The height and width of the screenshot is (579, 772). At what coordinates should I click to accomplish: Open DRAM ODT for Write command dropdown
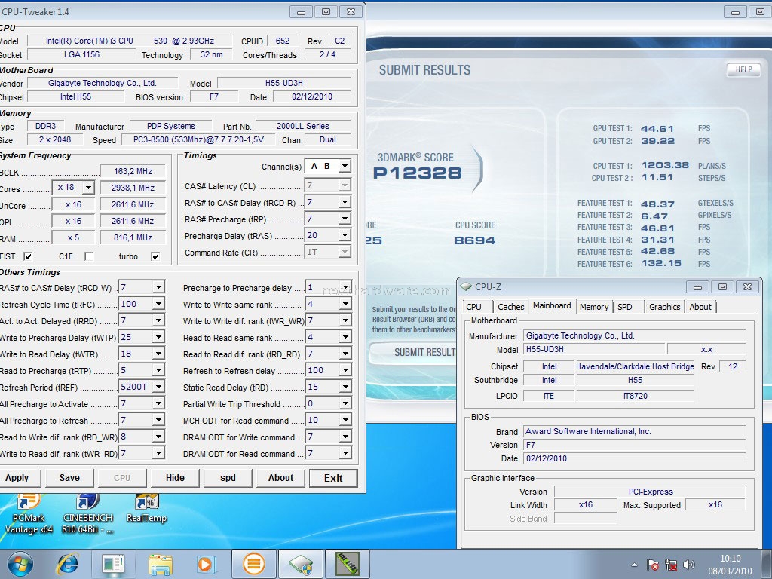345,437
